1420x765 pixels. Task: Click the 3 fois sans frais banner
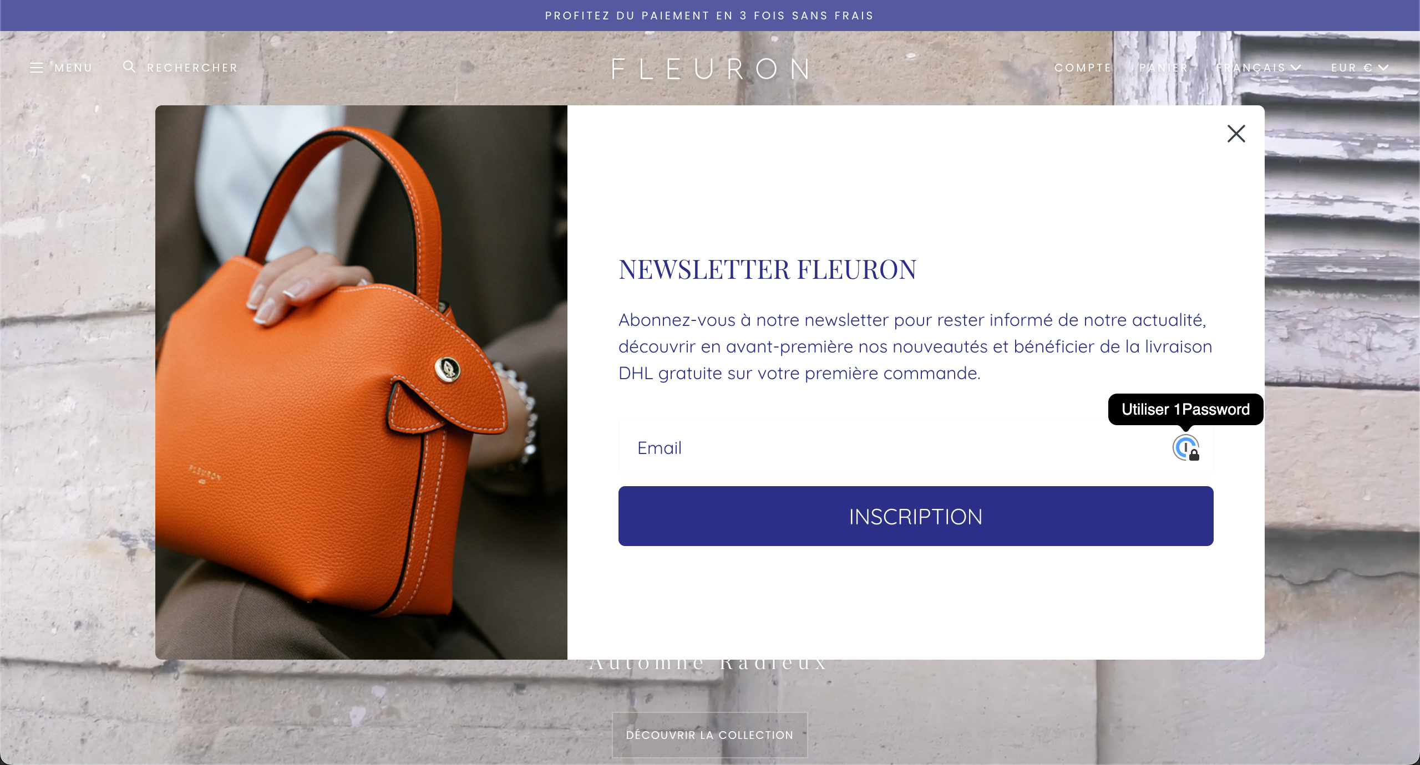pos(709,16)
